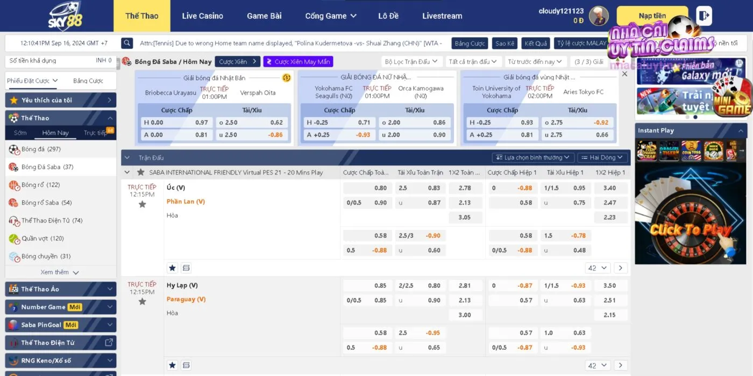Switch to the Live Casino tab

202,16
